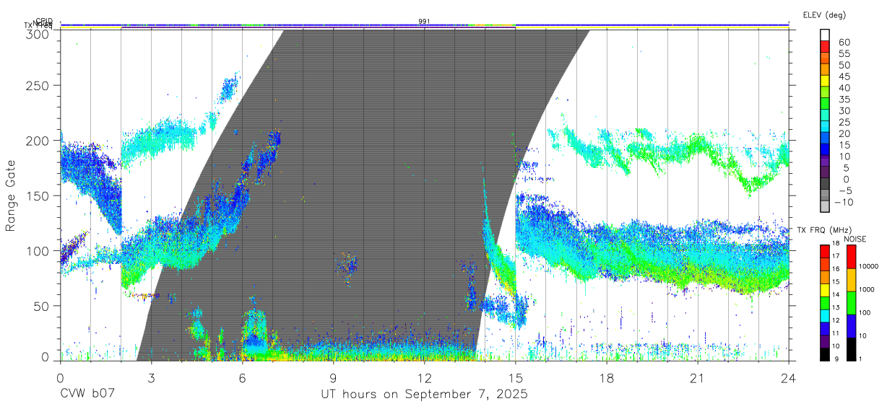Select the light gray bottom cell of elevation colorbar
The image size is (887, 409).
(825, 206)
